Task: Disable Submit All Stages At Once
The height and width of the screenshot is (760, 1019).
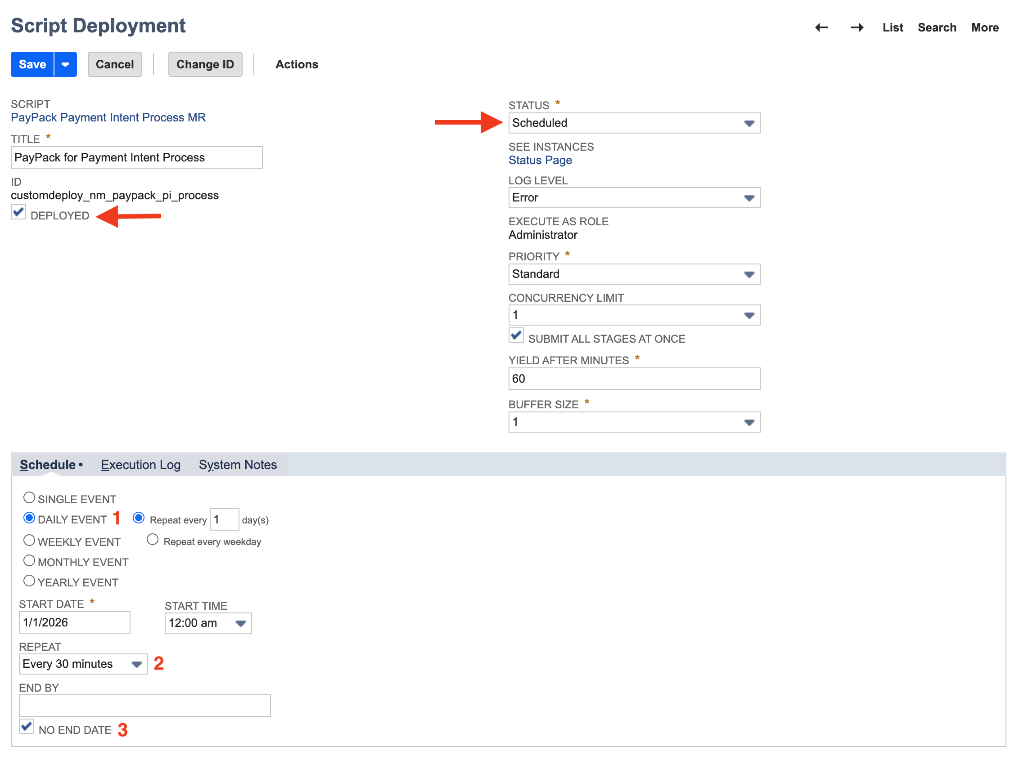Action: pyautogui.click(x=516, y=335)
